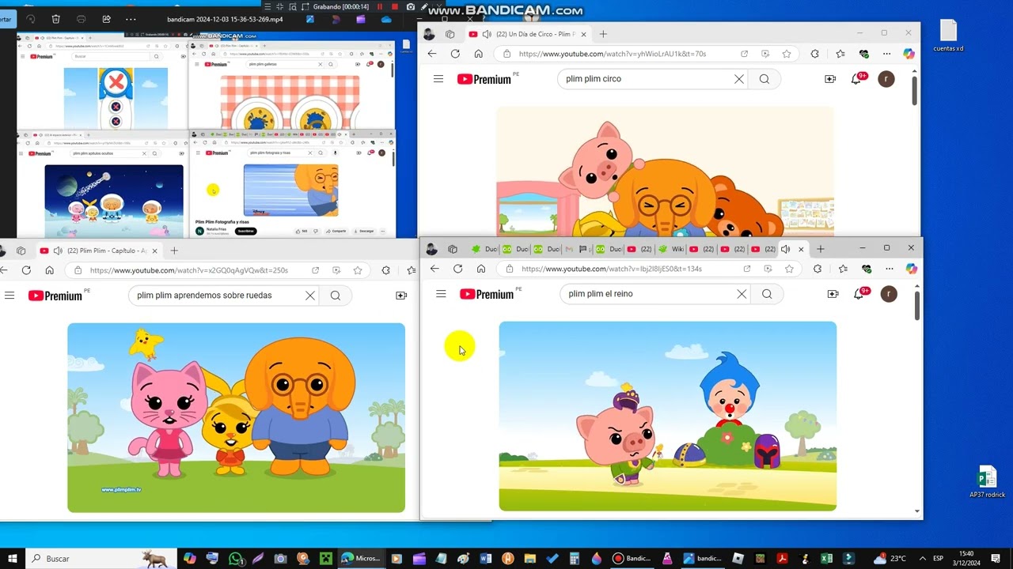Open more options in video player toolbar

pyautogui.click(x=131, y=19)
